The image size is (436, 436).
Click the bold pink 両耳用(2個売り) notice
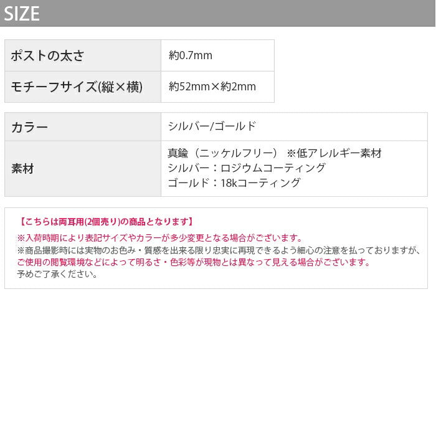coord(106,222)
